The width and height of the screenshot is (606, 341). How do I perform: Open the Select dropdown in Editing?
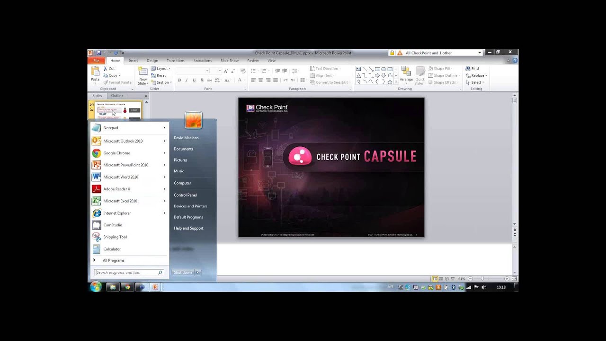(x=474, y=82)
